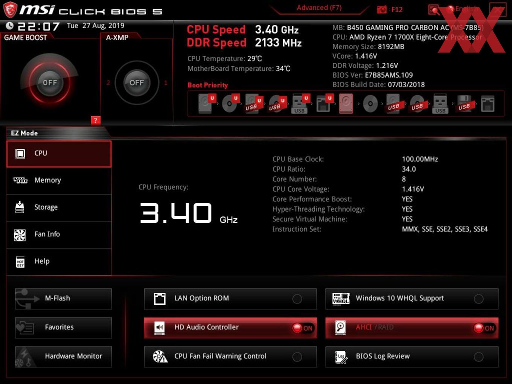512x384 pixels.
Task: Click the Hot Key icon beside Help
Action: coord(20,262)
